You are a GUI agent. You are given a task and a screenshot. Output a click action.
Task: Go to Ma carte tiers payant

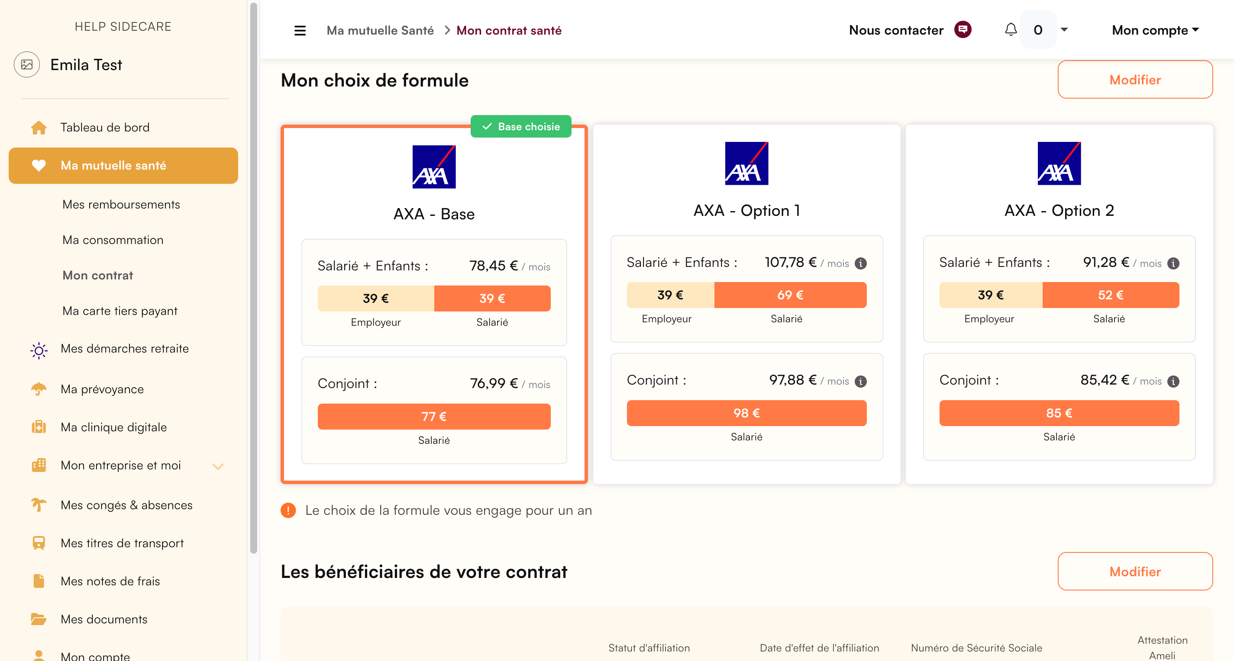click(120, 311)
